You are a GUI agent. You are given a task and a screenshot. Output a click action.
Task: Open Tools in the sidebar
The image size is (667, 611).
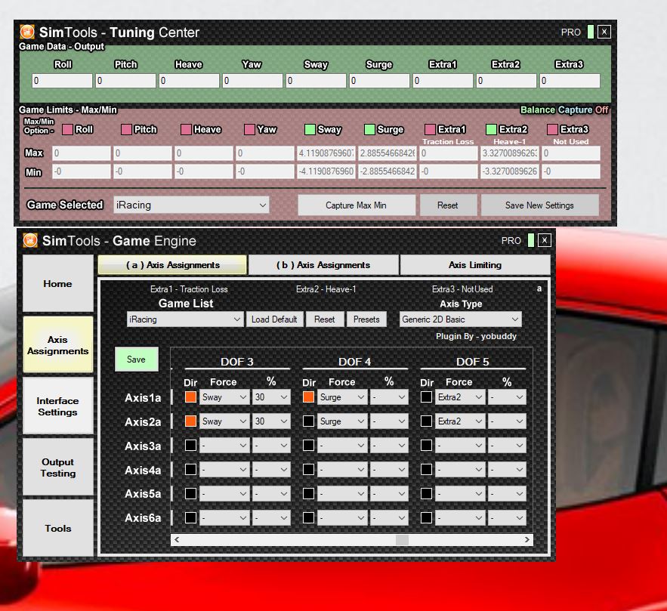coord(58,528)
